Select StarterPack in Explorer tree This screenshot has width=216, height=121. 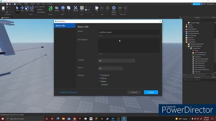point(191,40)
